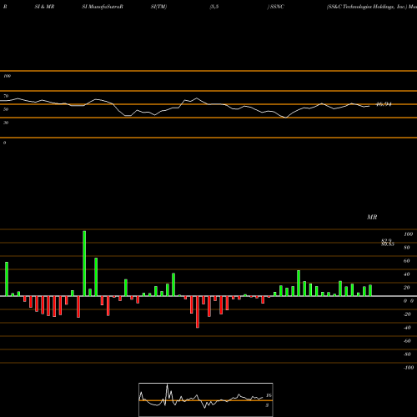Click the MR axis label 80

(x=407, y=248)
